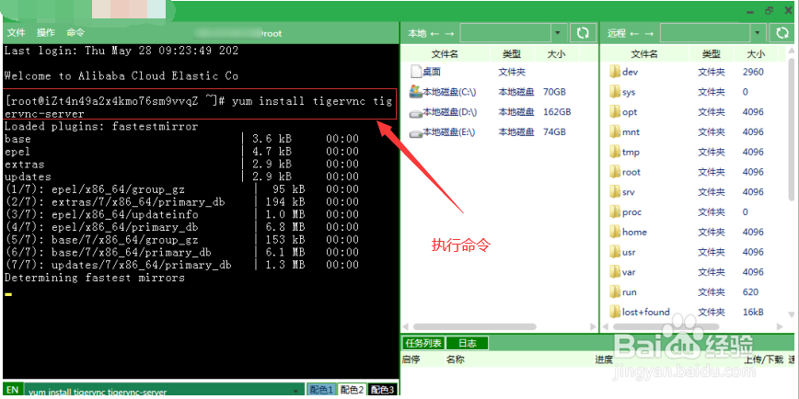
Task: Open the 操作 menu
Action: [x=45, y=33]
